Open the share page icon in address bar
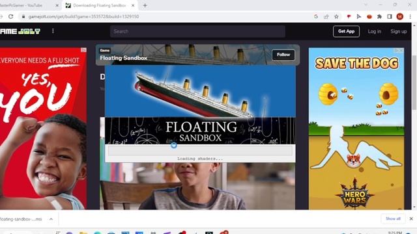This screenshot has width=417, height=234. coord(326,16)
